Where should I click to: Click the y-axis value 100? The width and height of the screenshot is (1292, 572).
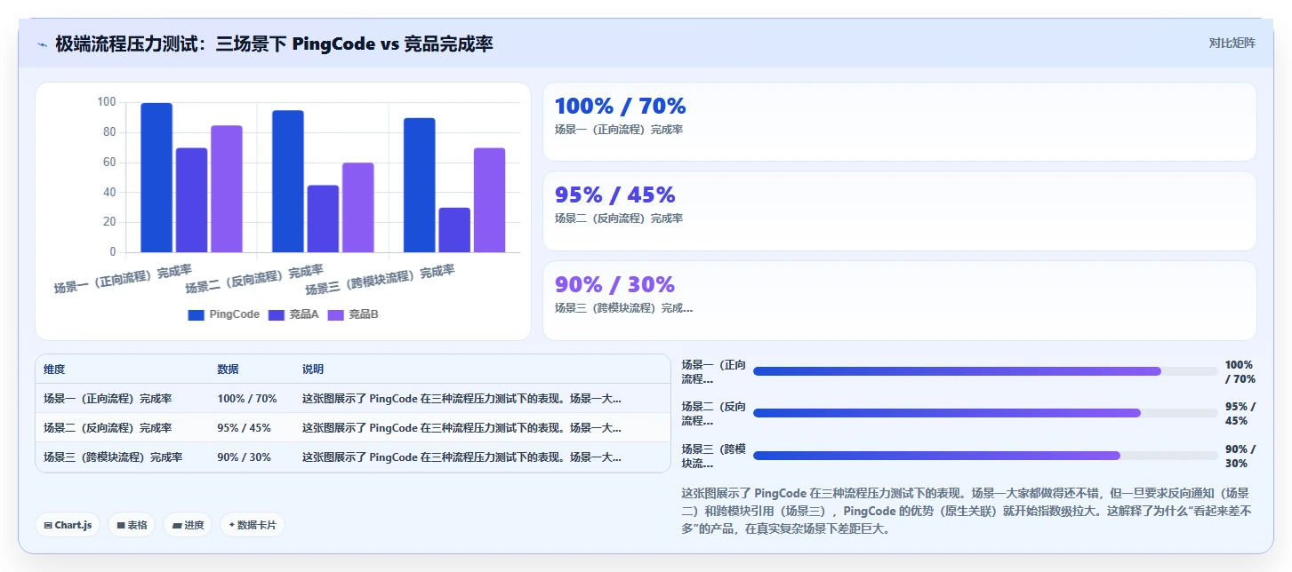[107, 102]
